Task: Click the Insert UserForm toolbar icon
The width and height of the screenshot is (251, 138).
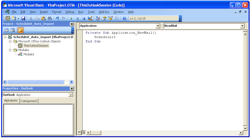Action: click(14, 19)
